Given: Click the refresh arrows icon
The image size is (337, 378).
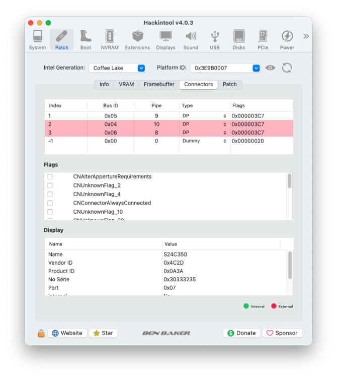Looking at the screenshot, I should 287,68.
